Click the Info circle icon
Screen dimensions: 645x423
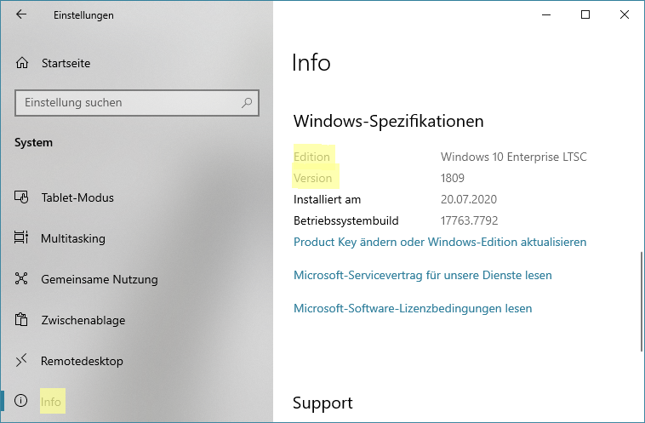point(21,400)
